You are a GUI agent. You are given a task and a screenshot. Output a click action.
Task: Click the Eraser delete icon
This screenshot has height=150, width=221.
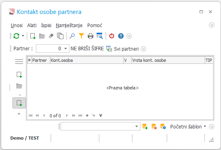click(x=51, y=36)
